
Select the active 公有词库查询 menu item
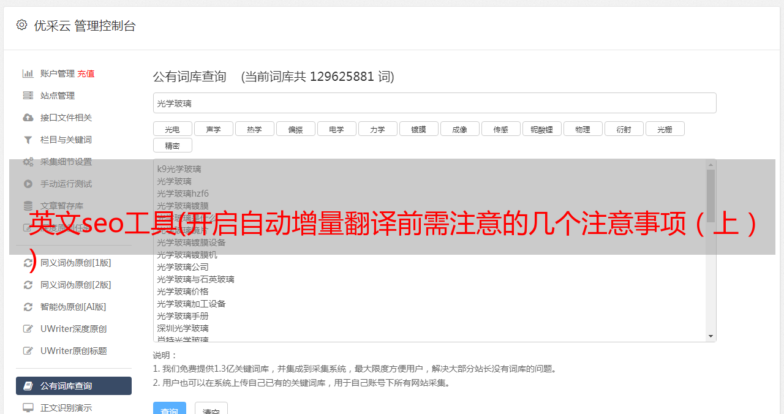[73, 386]
